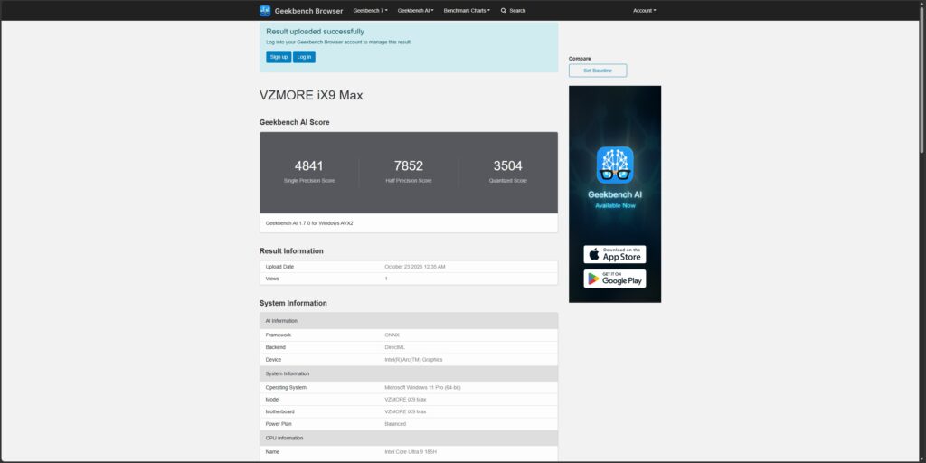Viewport: 926px width, 463px height.
Task: Click the Views row value 1
Action: click(x=386, y=279)
